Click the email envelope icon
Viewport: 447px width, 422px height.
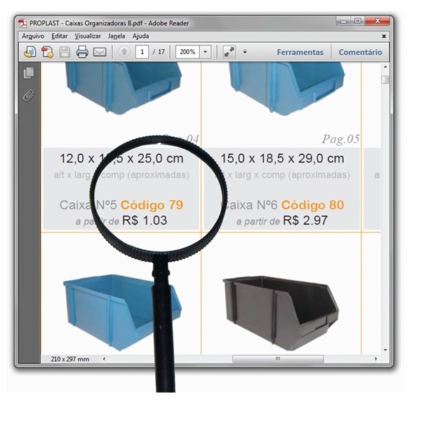point(100,52)
